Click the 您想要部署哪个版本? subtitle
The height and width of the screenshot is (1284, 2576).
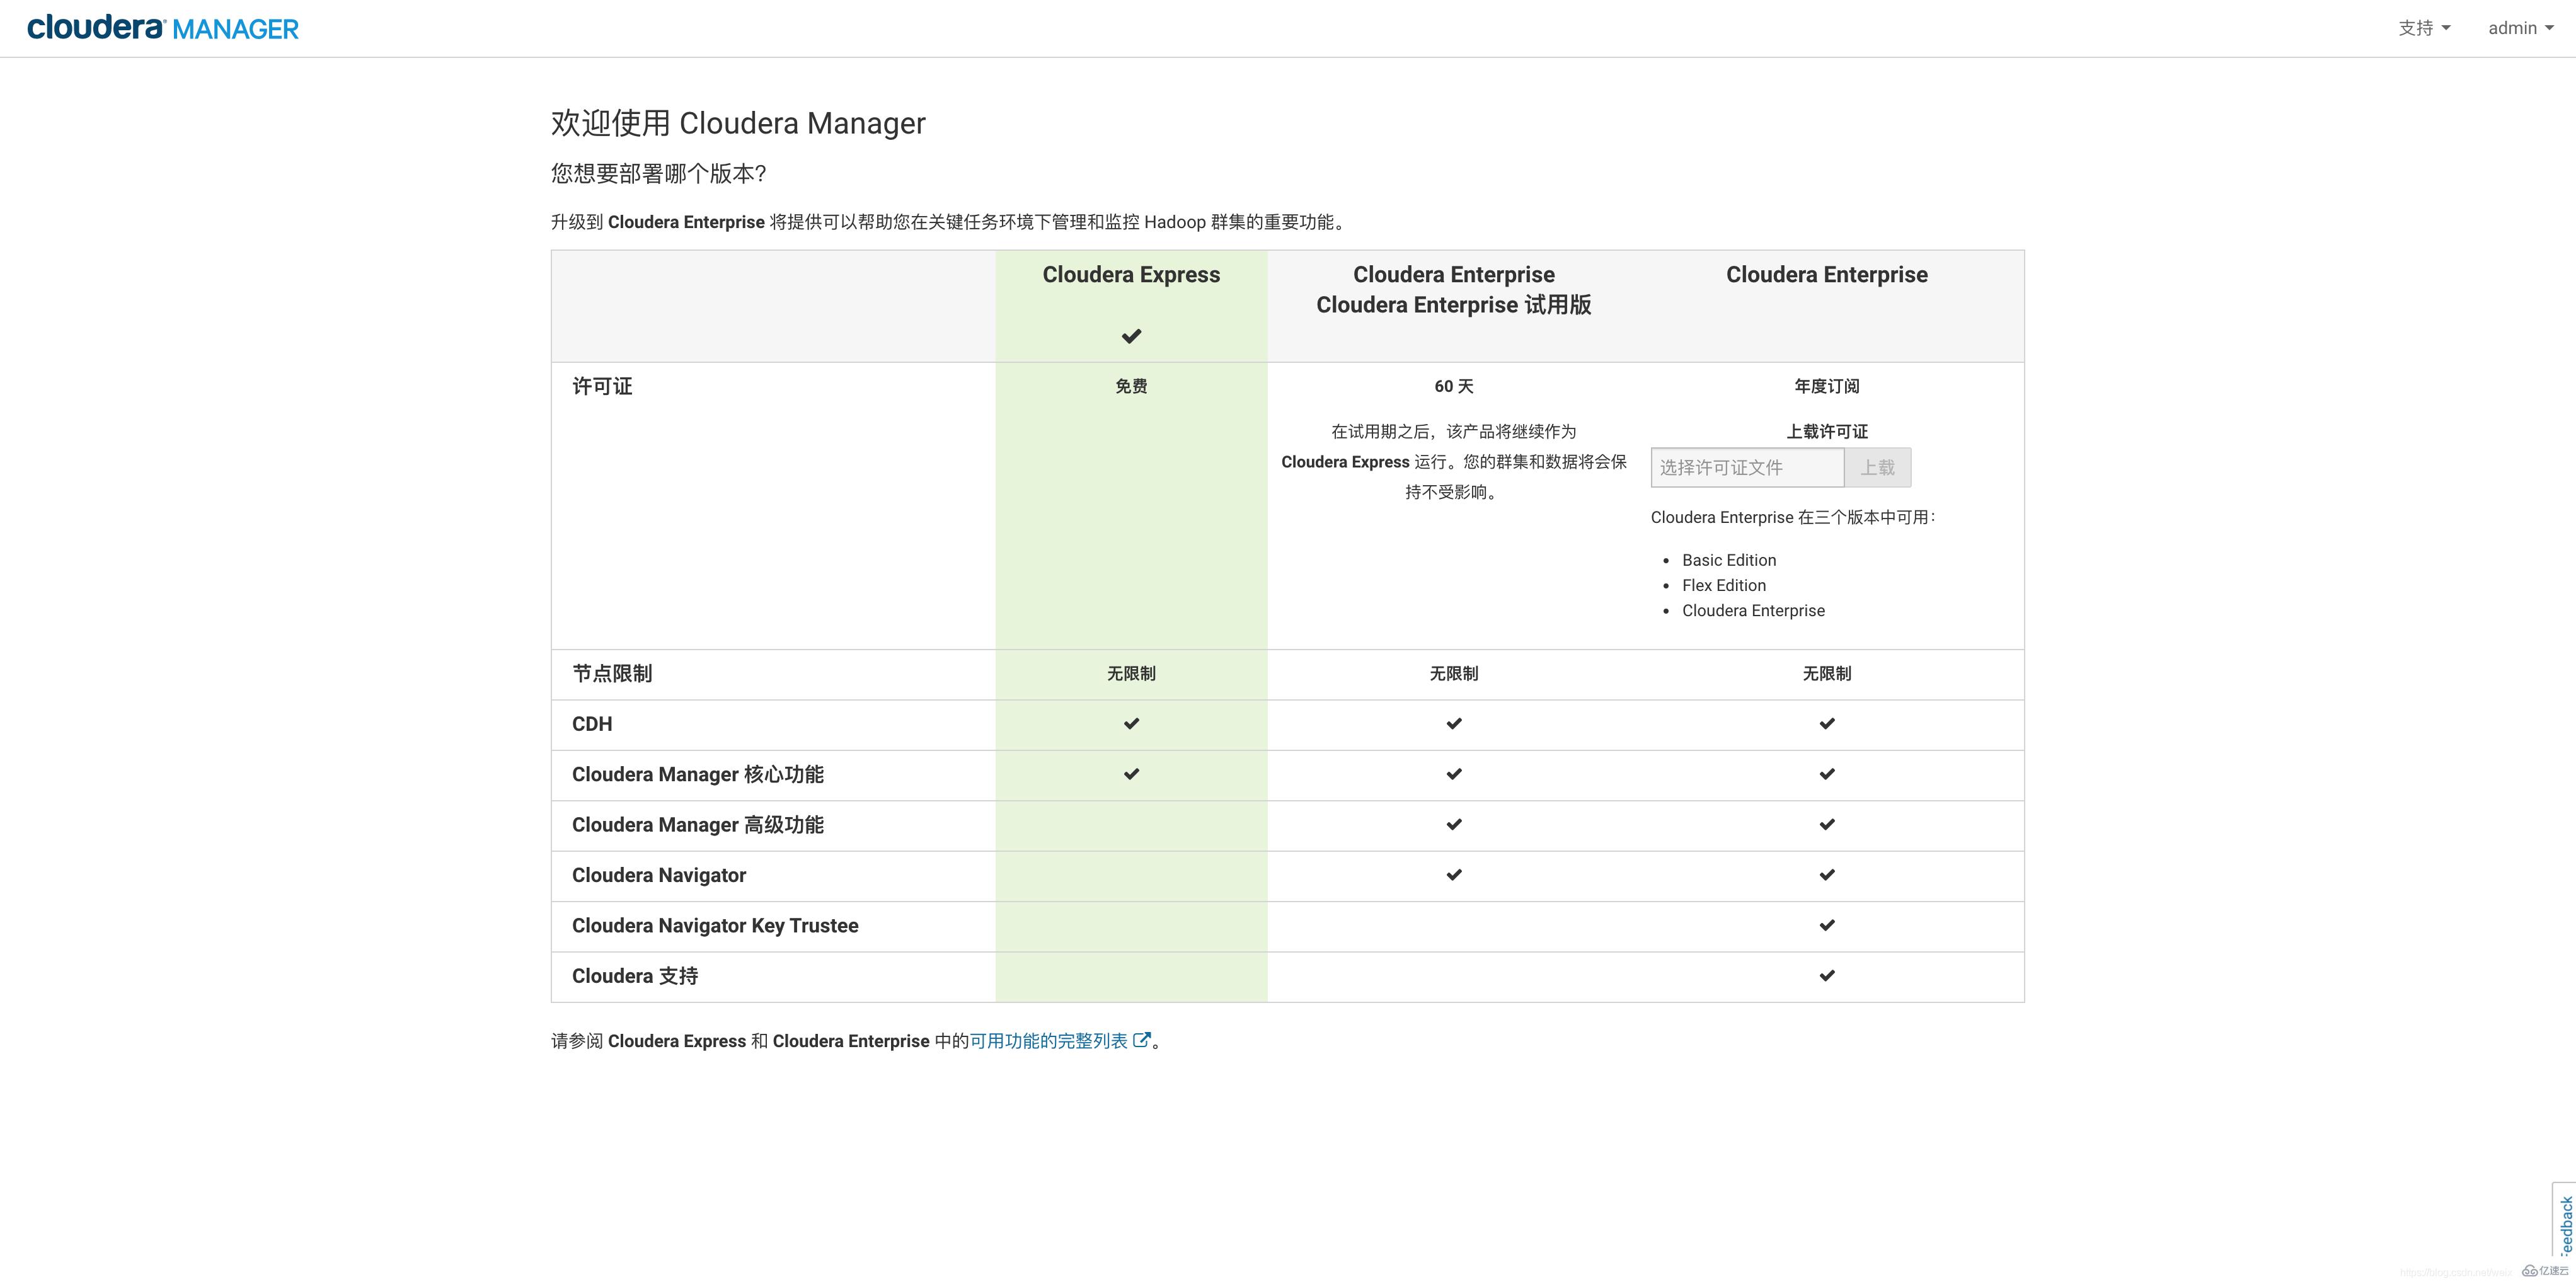[x=658, y=173]
